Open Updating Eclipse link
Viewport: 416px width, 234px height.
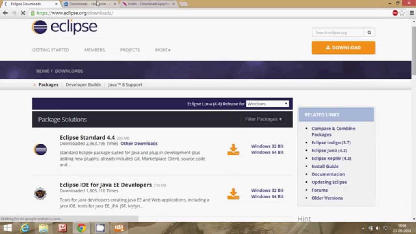click(329, 182)
